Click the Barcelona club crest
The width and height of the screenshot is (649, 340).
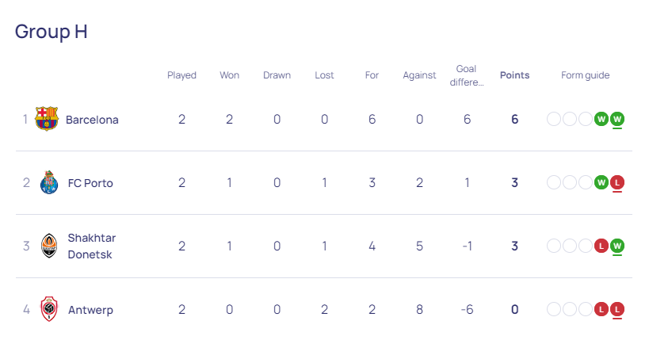coord(46,119)
